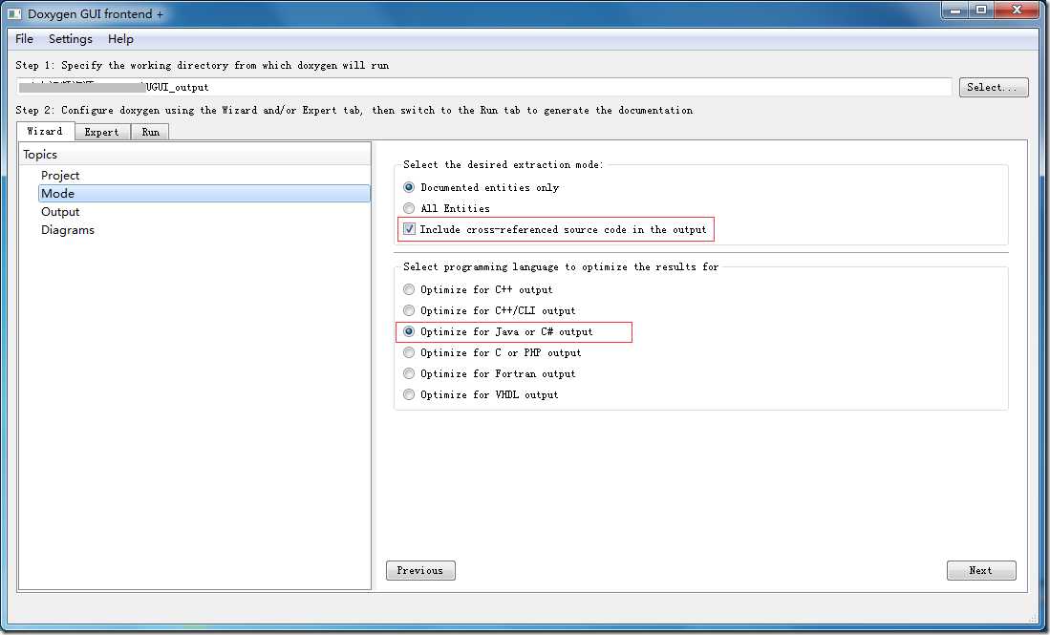1050x635 pixels.
Task: Open the Help menu
Action: [120, 39]
